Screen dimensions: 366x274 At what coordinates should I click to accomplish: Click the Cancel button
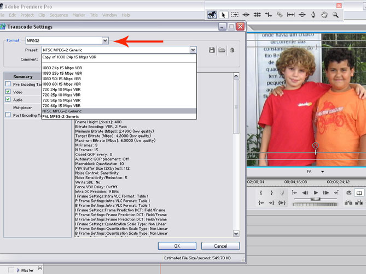click(220, 246)
